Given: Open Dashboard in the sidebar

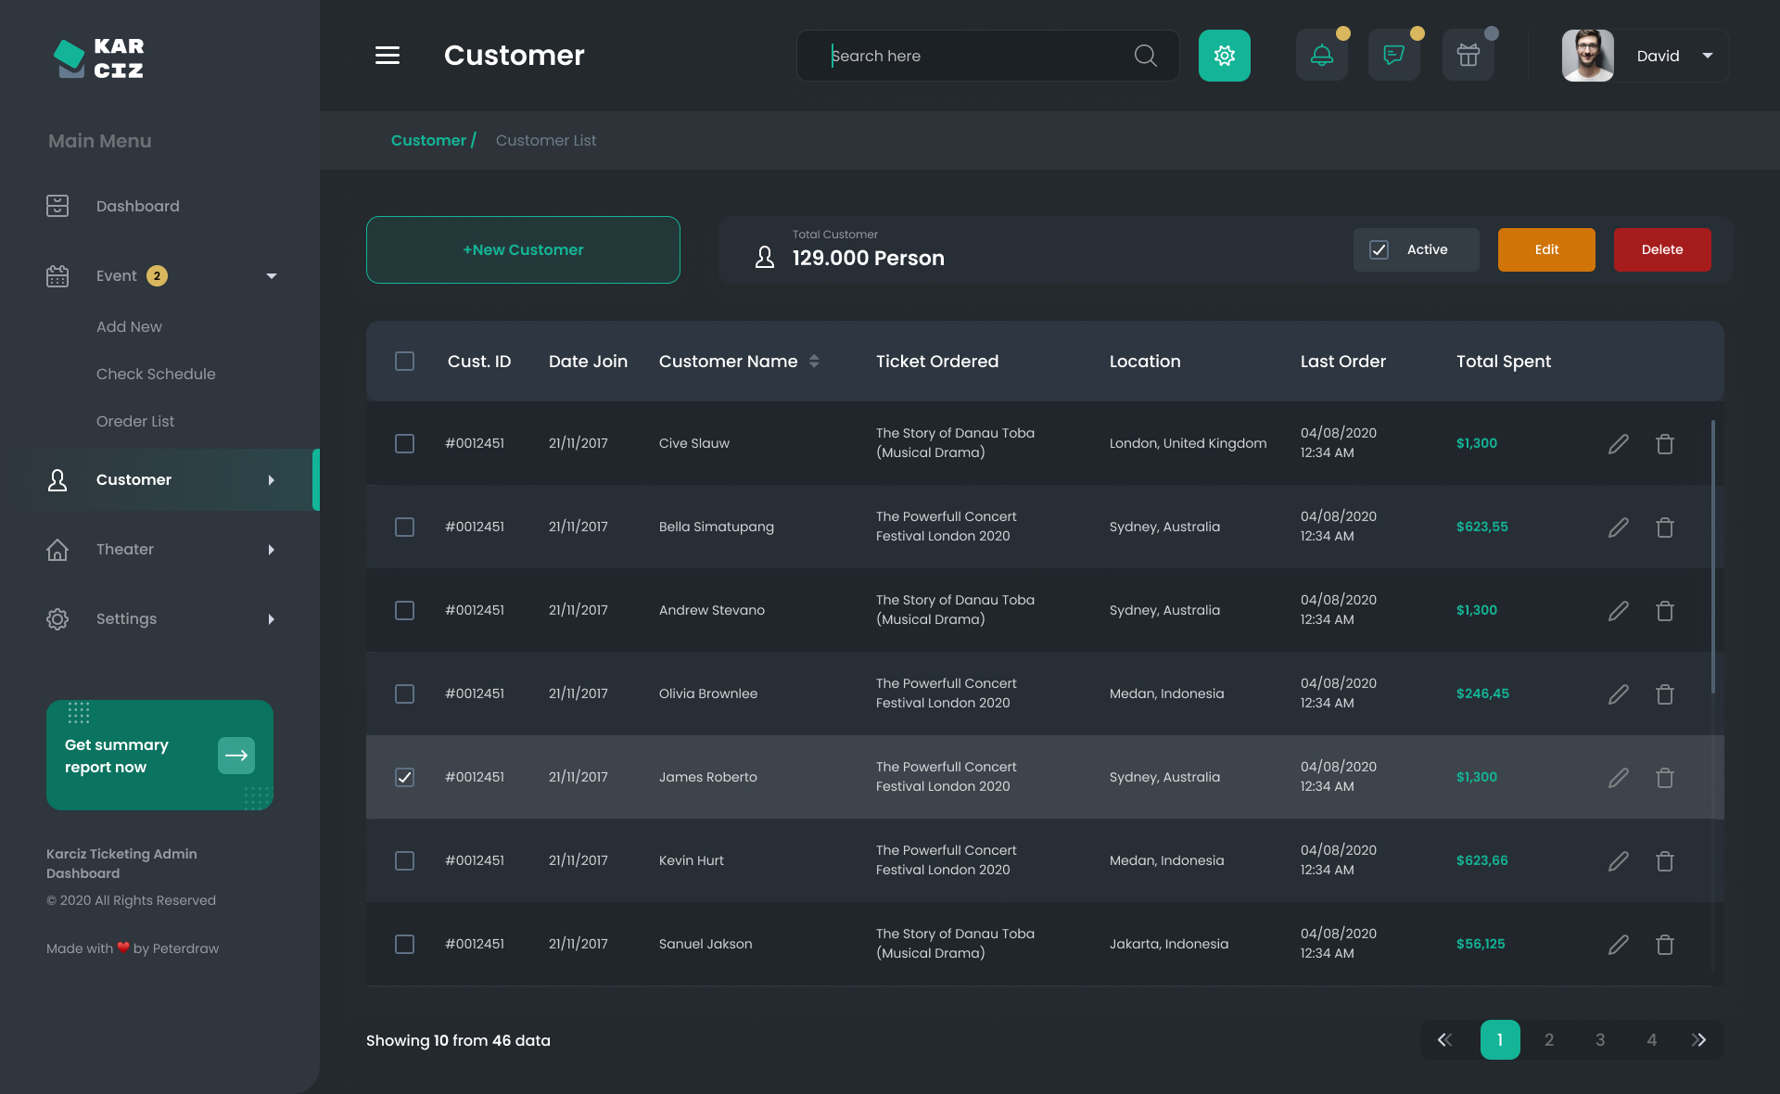Looking at the screenshot, I should 137,206.
